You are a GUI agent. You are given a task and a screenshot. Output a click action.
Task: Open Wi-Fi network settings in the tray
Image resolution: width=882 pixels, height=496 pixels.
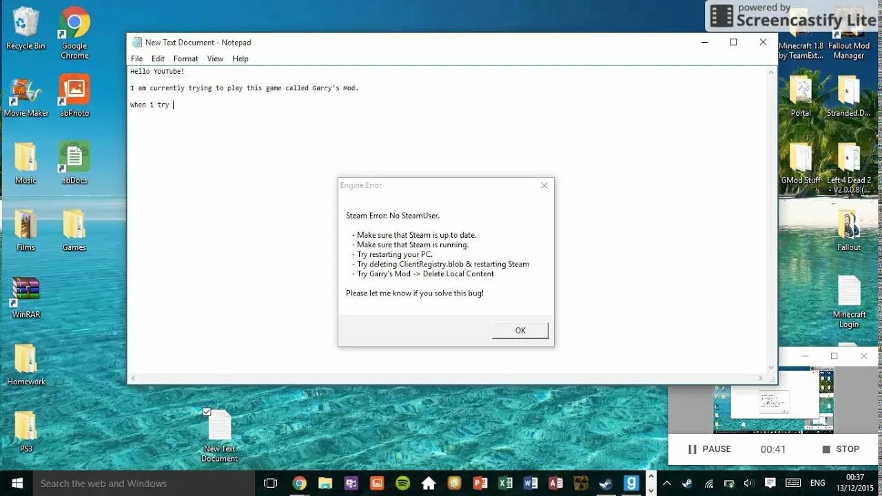click(x=709, y=484)
